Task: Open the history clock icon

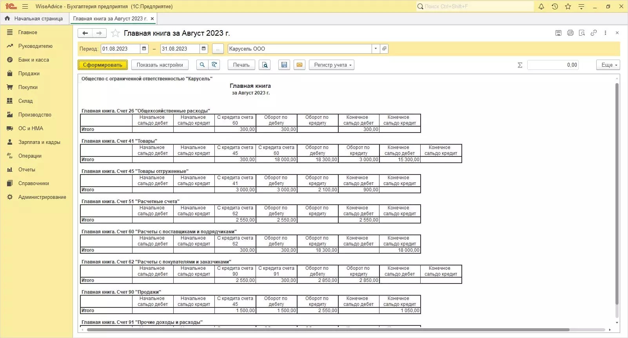Action: pos(555,7)
